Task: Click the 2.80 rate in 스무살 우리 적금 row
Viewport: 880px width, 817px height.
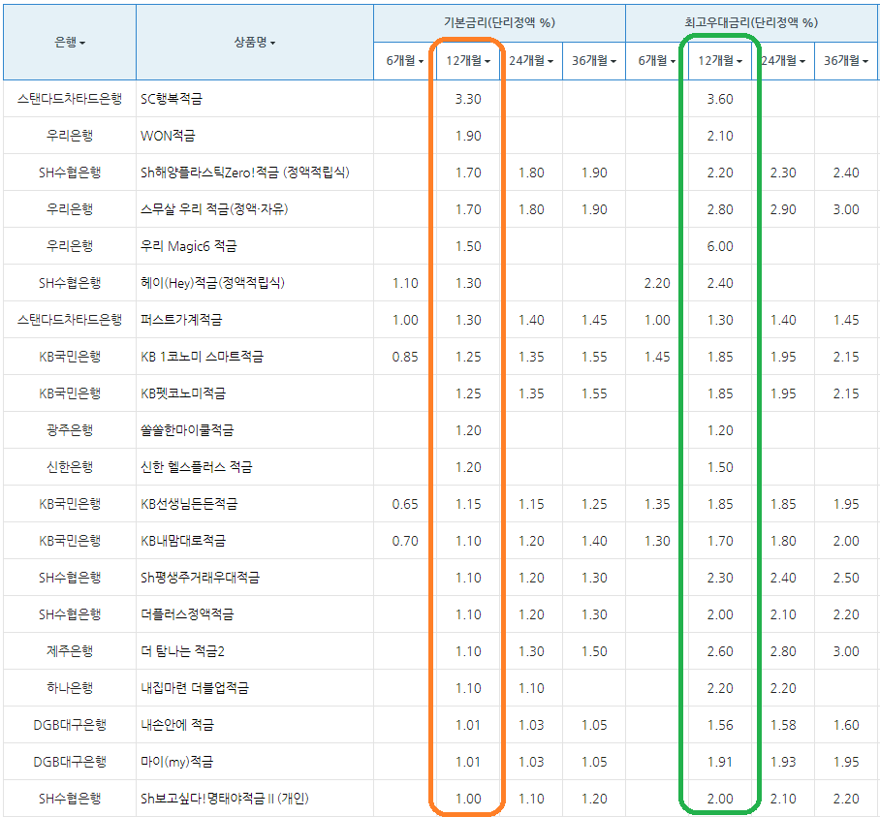Action: pyautogui.click(x=720, y=209)
